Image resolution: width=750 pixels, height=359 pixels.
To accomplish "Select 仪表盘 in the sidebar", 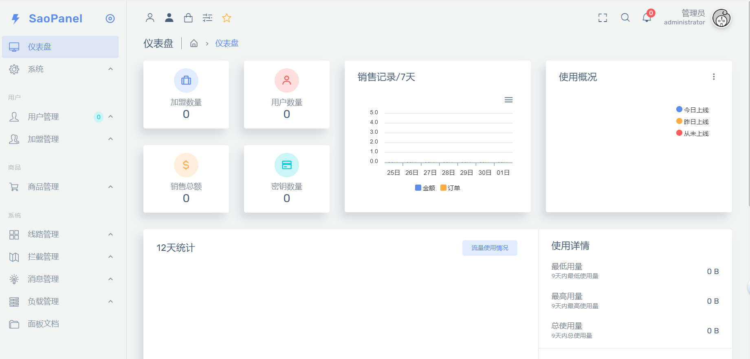I will (40, 47).
